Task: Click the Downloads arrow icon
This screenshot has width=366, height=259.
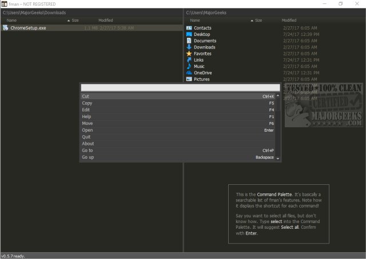Action: (189, 47)
